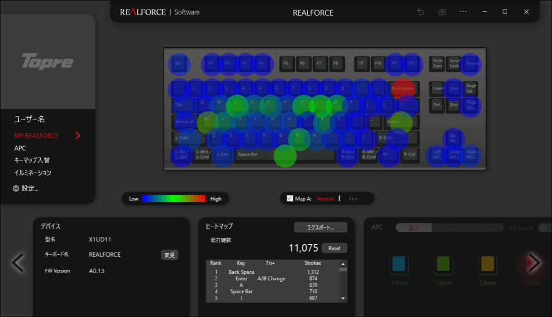552x317 pixels.
Task: Select the 全て tab in APC panel
Action: (414, 228)
